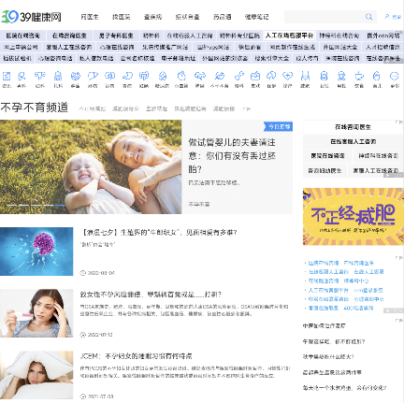The height and width of the screenshot is (403, 404).
Task: Open the 中医如何治疗湿疹 sidebar article
Action: (x=324, y=325)
